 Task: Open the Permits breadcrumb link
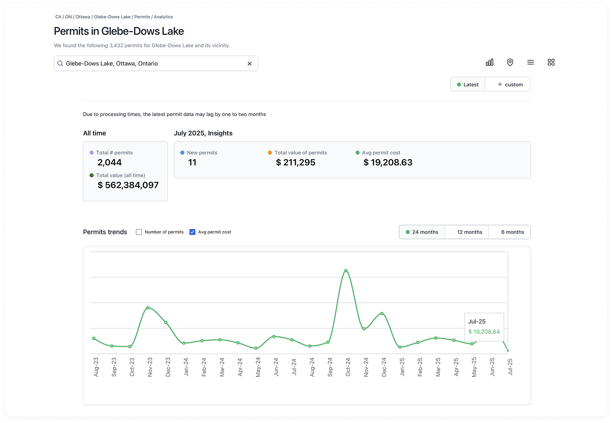pyautogui.click(x=142, y=17)
